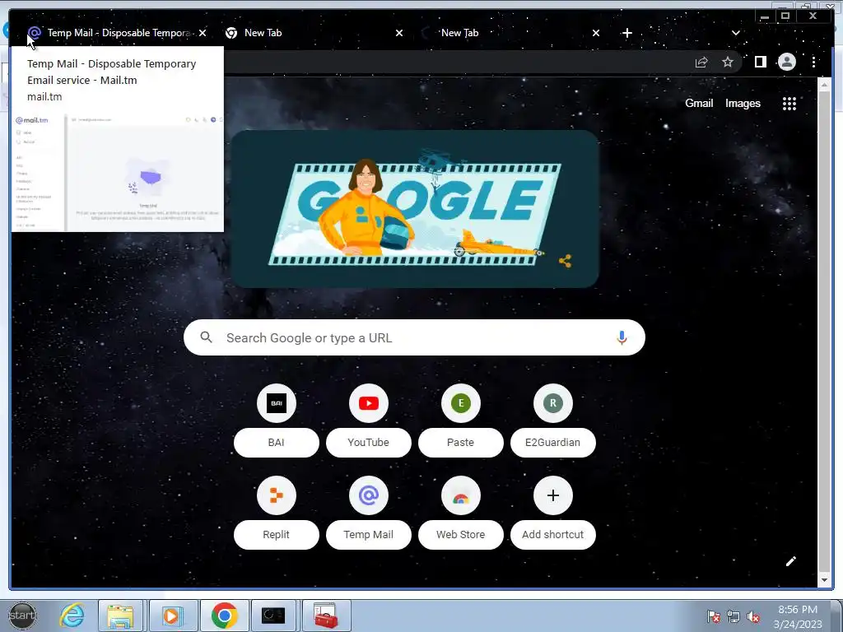
Task: Open the Temp Mail shortcut icon
Action: (368, 495)
